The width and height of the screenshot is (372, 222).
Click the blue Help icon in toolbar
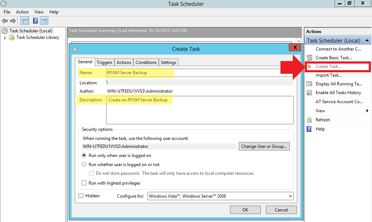pyautogui.click(x=36, y=21)
